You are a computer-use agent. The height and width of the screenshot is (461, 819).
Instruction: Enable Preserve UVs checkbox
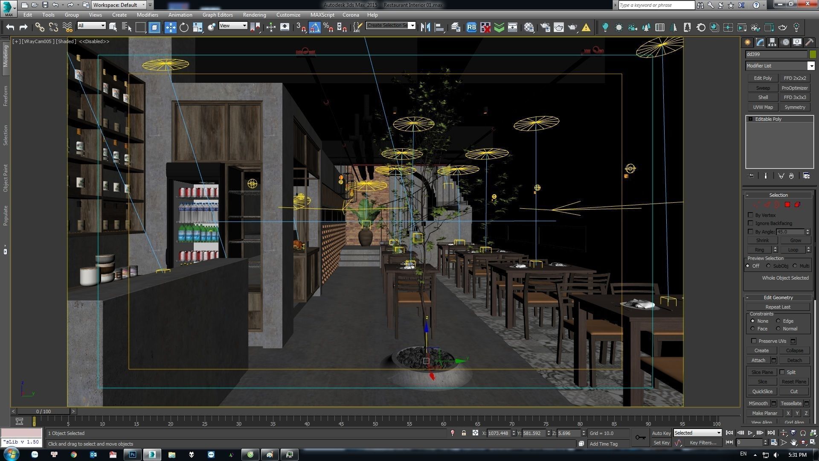(754, 341)
